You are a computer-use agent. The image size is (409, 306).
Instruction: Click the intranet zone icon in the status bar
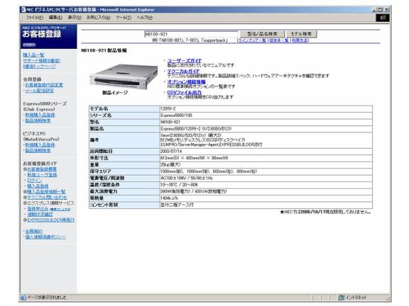point(341,297)
